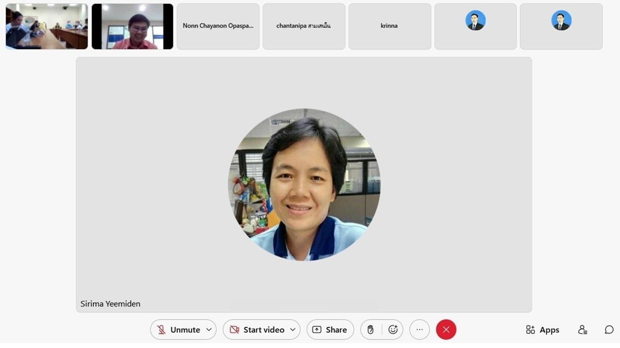Select the first blue avatar participant tile

[x=476, y=26]
